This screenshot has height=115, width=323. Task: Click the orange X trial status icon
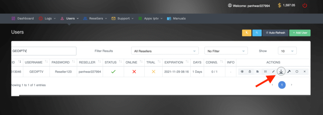pyautogui.click(x=153, y=72)
